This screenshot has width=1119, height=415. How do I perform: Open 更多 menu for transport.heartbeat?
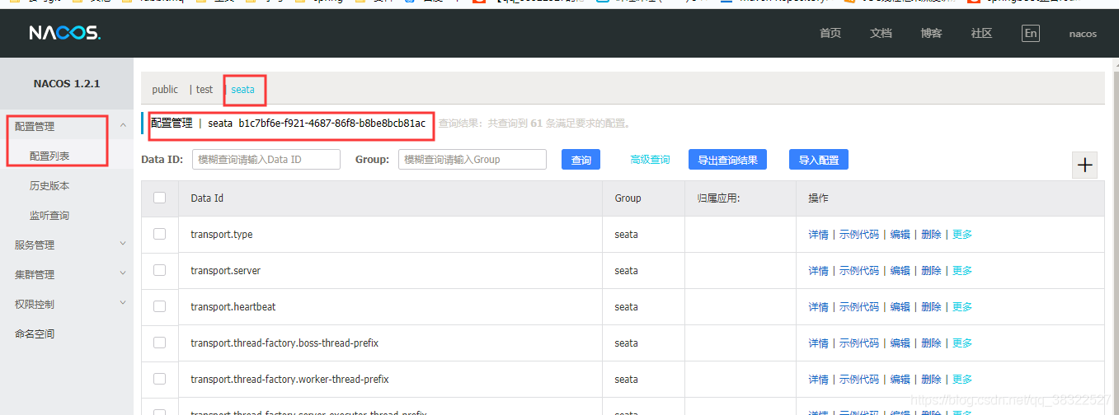click(962, 307)
